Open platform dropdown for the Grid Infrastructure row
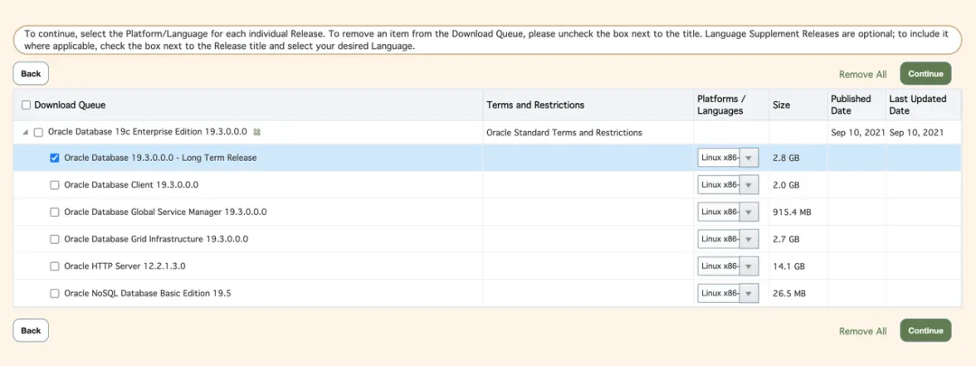 (728, 239)
